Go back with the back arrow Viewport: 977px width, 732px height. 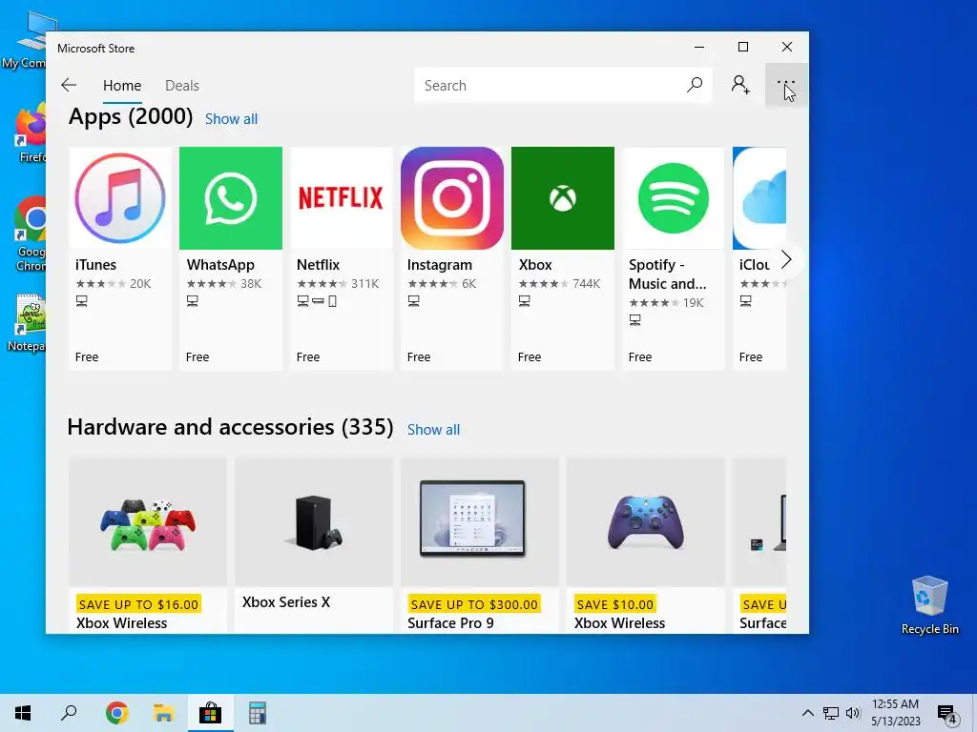pyautogui.click(x=69, y=85)
